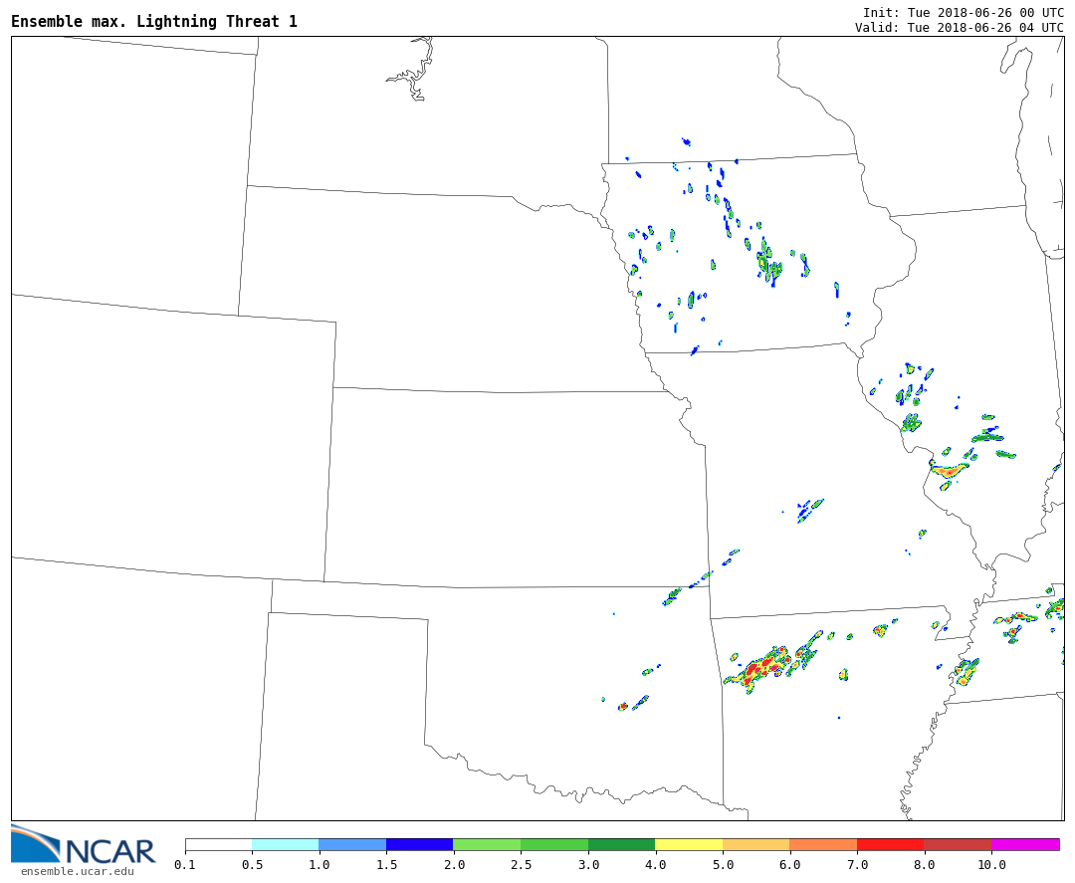Viewport: 1075px width, 883px height.
Task: Pick the yellow 4.0–5.0 legend swatch
Action: coord(688,844)
